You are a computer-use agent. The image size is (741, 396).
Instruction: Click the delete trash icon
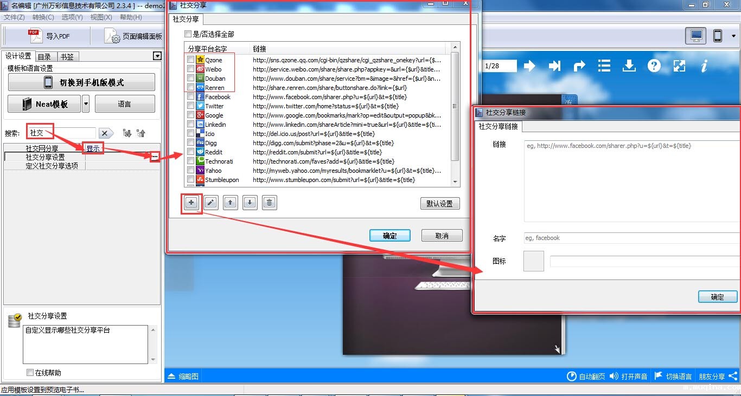pos(270,203)
